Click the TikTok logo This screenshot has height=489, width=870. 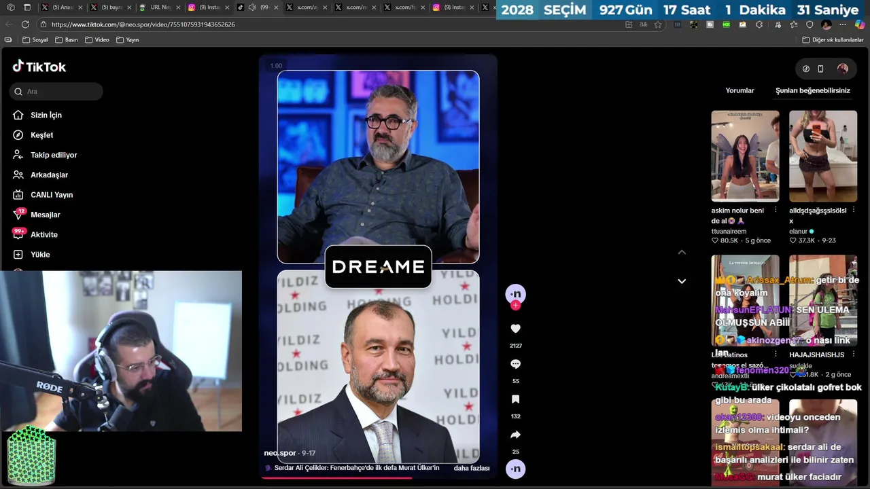(x=39, y=67)
